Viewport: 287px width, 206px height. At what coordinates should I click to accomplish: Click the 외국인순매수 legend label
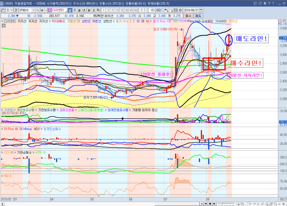click(x=52, y=129)
